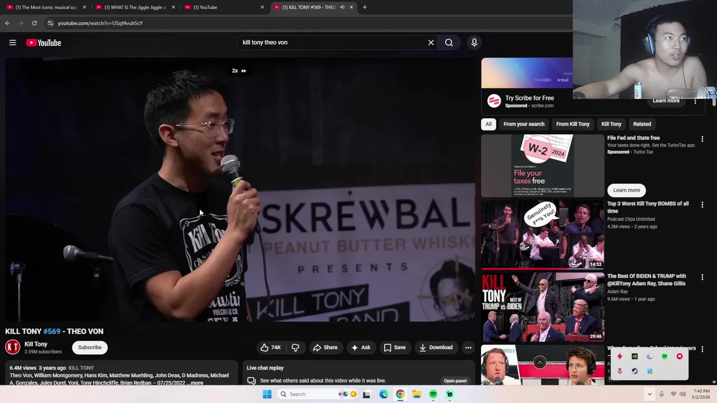This screenshot has width=717, height=403.
Task: Download the Kill Tony video
Action: tap(436, 348)
